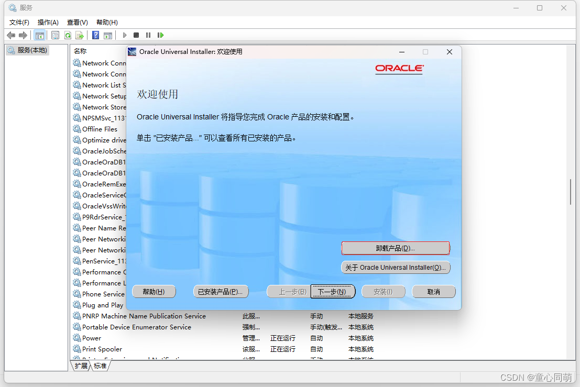Click the disabled 上一步(B) button

289,292
